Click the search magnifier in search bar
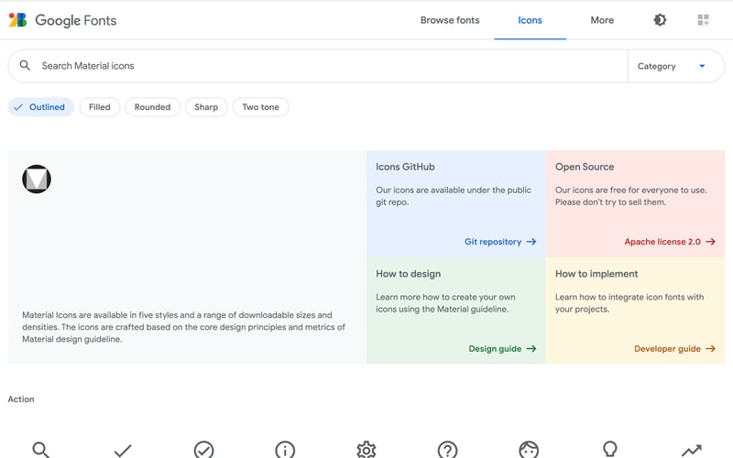 (x=25, y=65)
